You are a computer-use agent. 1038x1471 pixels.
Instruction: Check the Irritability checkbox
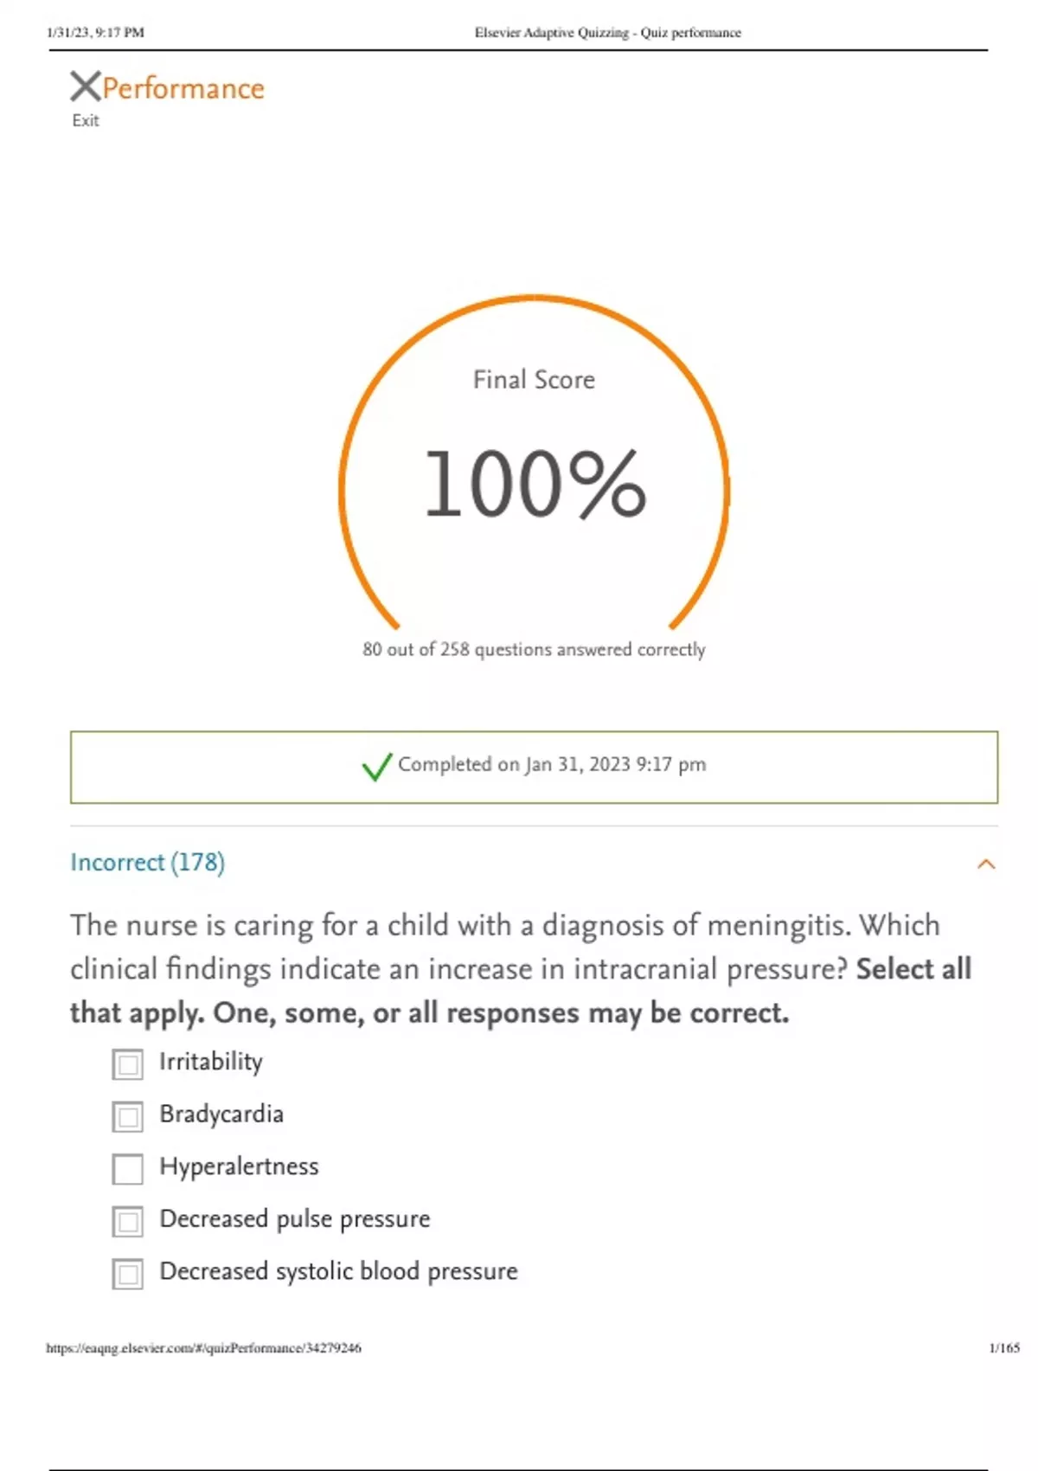click(x=128, y=1064)
